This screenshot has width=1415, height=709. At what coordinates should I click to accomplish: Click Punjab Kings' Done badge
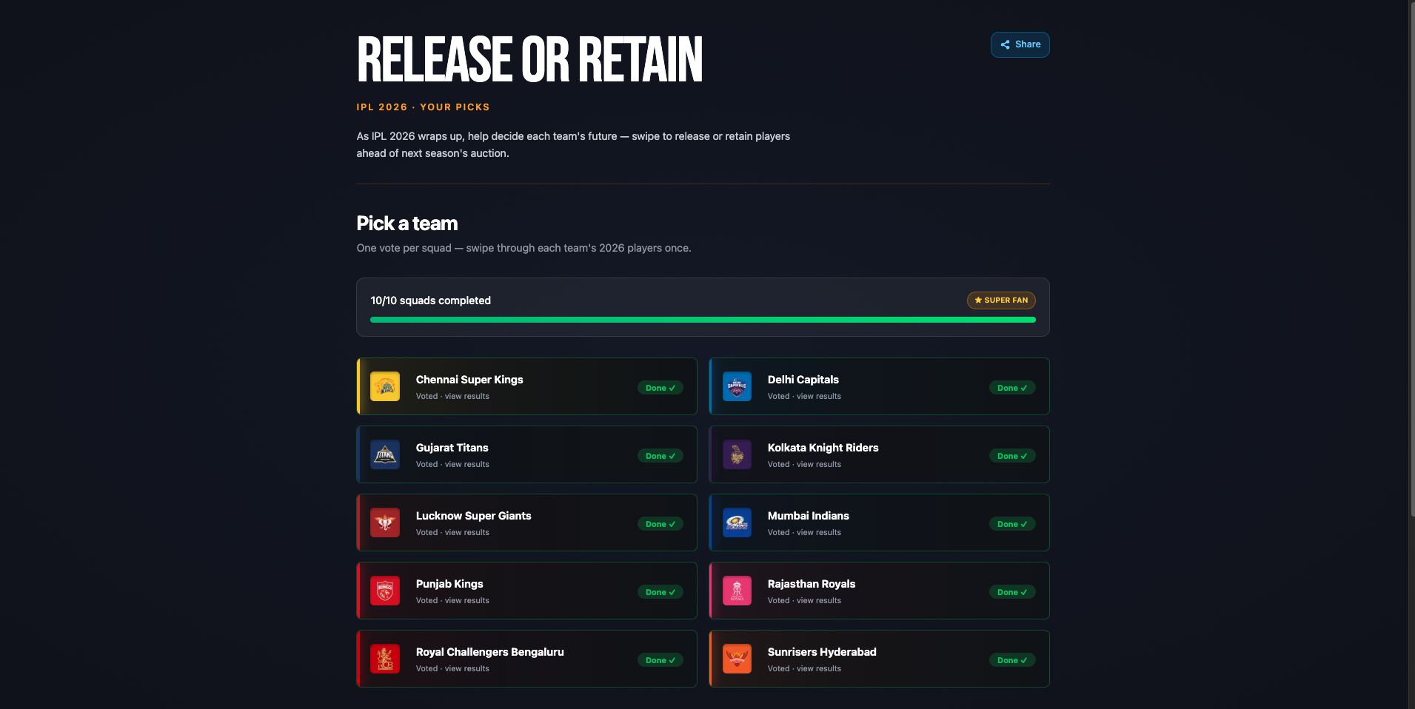point(660,592)
